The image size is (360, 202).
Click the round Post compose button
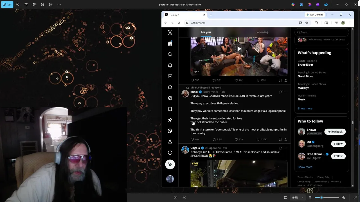pyautogui.click(x=170, y=164)
